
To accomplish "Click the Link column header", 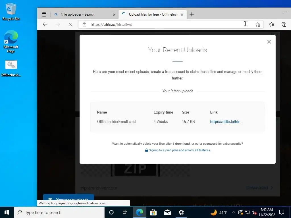I will pyautogui.click(x=214, y=112).
